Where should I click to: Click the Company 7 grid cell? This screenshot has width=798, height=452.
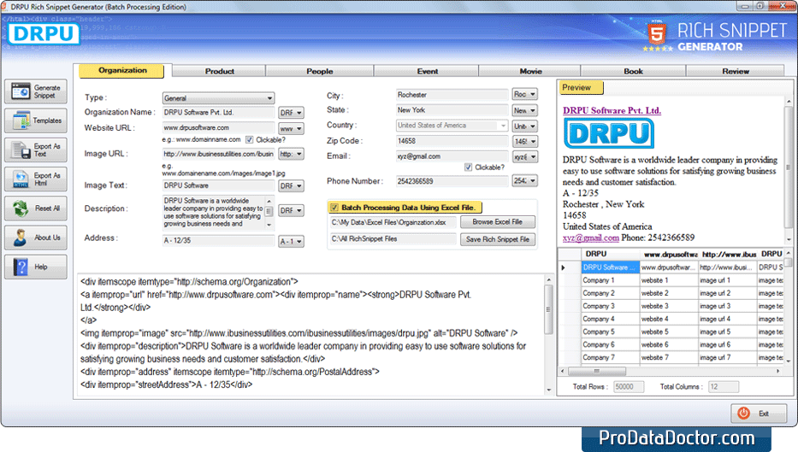[610, 357]
